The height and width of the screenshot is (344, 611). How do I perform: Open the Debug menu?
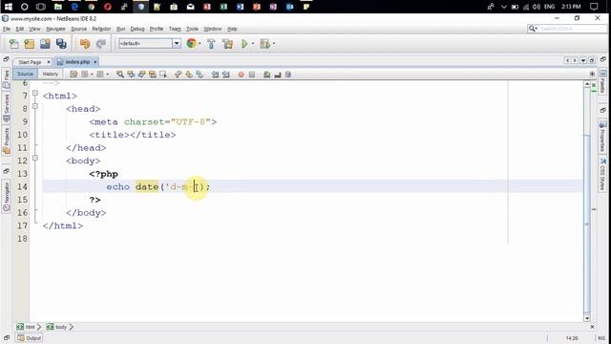pos(137,29)
